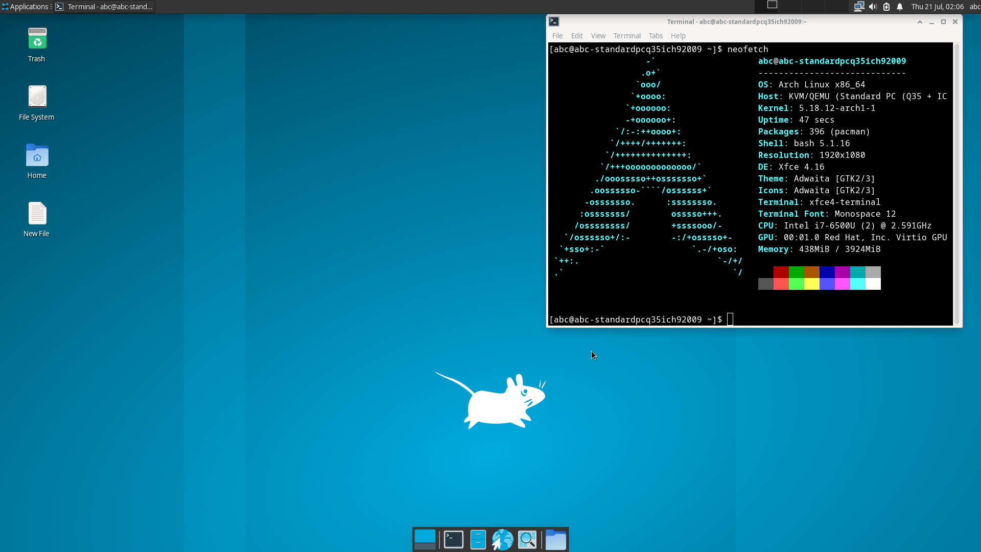Click the Terminal taskbar window button
This screenshot has width=981, height=552.
(x=104, y=7)
